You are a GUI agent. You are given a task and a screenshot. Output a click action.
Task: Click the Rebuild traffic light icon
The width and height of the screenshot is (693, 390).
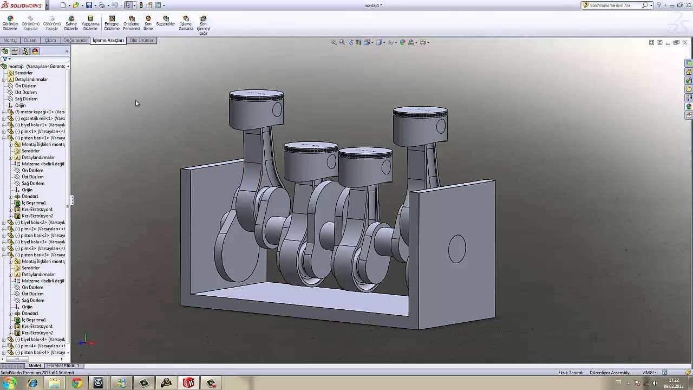tap(141, 5)
